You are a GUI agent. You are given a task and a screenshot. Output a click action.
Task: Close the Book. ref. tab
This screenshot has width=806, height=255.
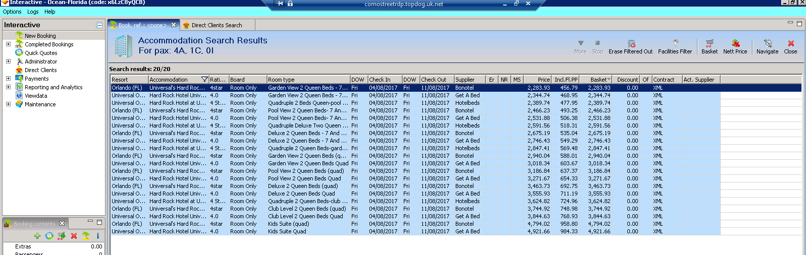pyautogui.click(x=174, y=25)
